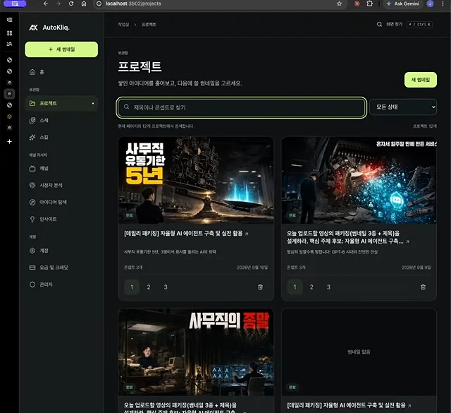The width and height of the screenshot is (451, 413).
Task: Open 시청자 분석 in the sidebar
Action: pyautogui.click(x=61, y=185)
